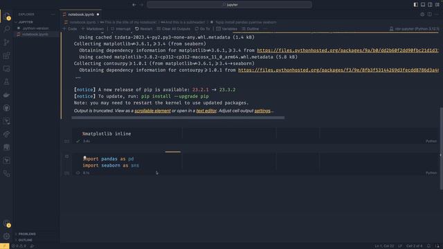The image size is (443, 249).
Task: Open Explorer views and more actions ellipsis
Action: click(53, 14)
